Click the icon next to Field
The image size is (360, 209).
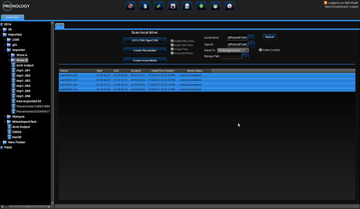pyautogui.click(x=2, y=148)
